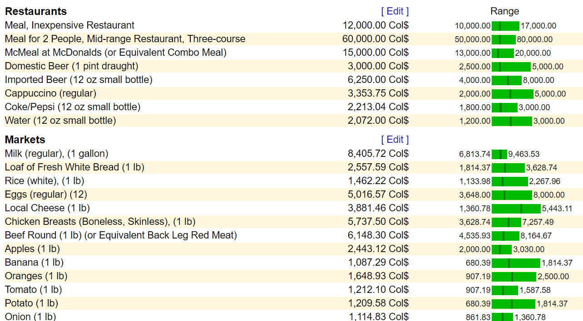Viewport: 583px width, 321px height.
Task: Click the Water small bottle range bar
Action: 511,121
